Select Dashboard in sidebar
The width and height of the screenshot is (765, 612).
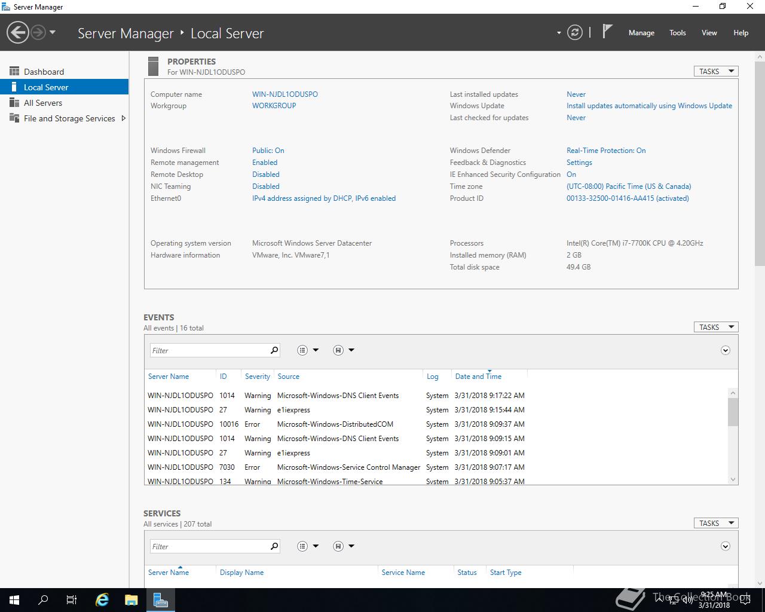pyautogui.click(x=64, y=71)
